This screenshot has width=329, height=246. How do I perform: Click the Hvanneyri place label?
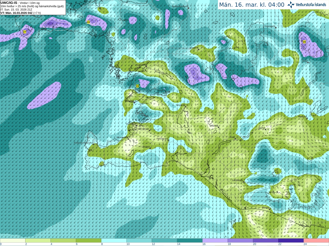click(140, 65)
